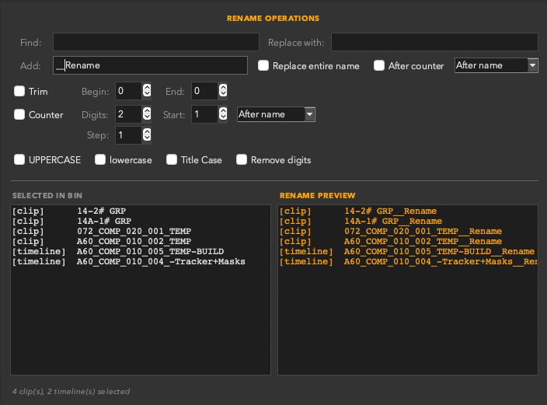This screenshot has height=405, width=547.
Task: Click the Trim Begin stepper arrows
Action: click(x=147, y=91)
